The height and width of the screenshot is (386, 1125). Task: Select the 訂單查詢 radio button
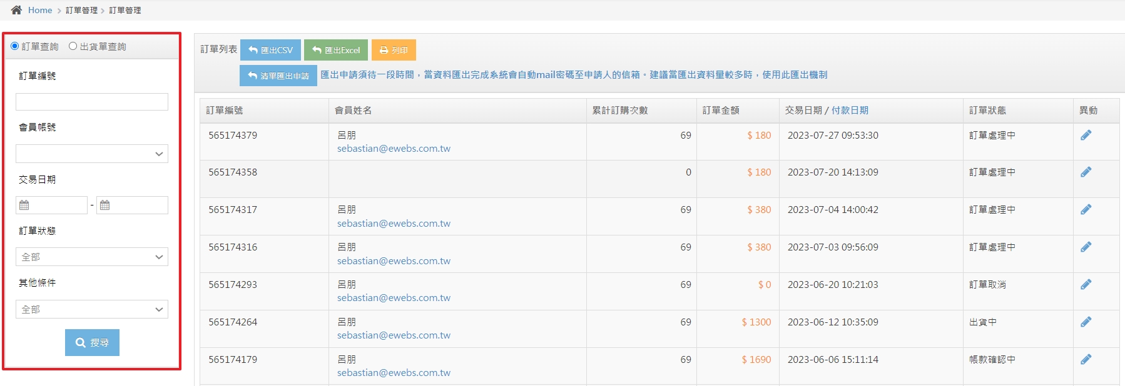15,46
